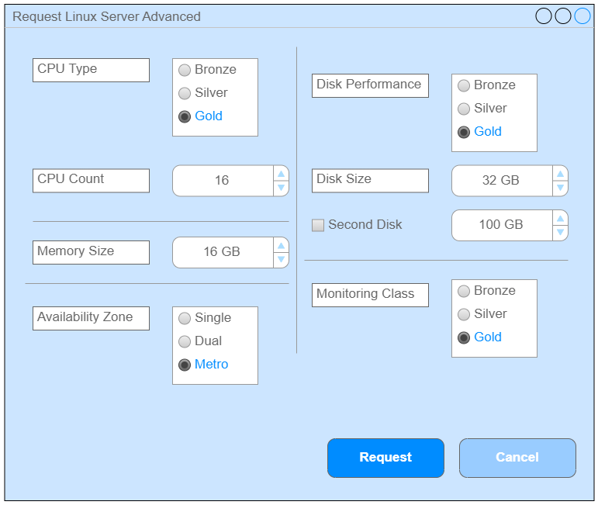Increase CPU Count with the up arrow
Viewport: 598px width, 505px height.
tap(281, 173)
